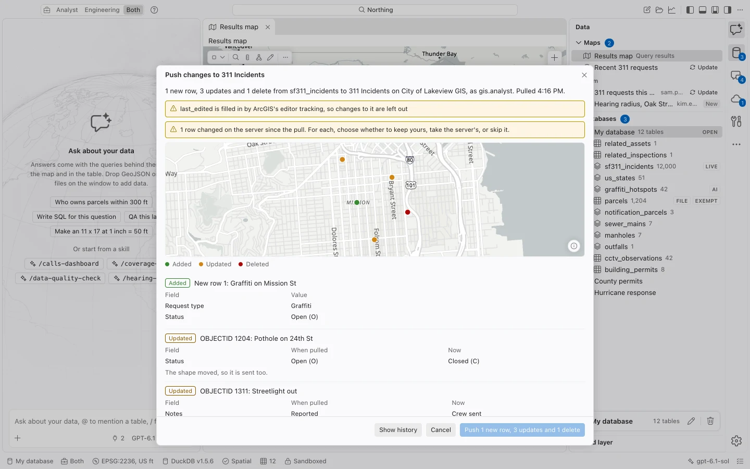Screen dimensions: 750x469
Task: Switch mode to Analyst
Action: (67, 10)
